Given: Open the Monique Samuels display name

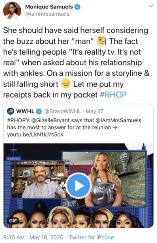Looking at the screenshot, I should 49,7.
